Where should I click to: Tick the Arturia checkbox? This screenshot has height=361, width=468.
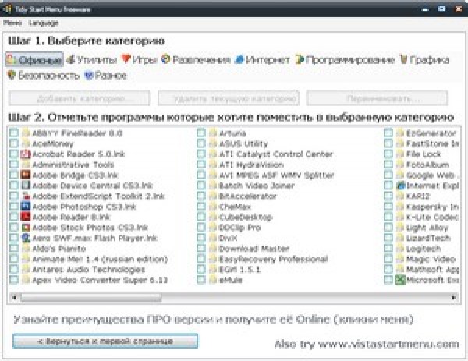click(x=201, y=133)
